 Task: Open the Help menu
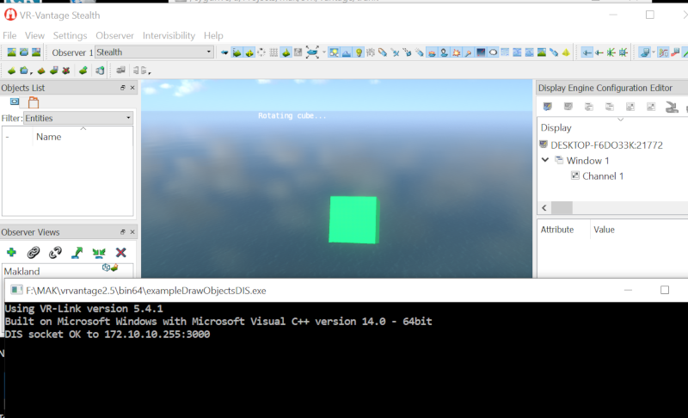(213, 35)
